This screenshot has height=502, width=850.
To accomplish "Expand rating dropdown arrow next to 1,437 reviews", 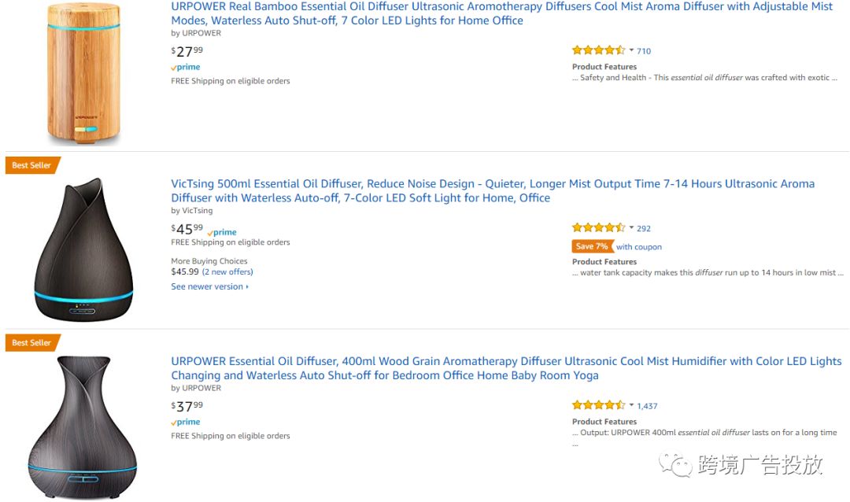I will (631, 405).
